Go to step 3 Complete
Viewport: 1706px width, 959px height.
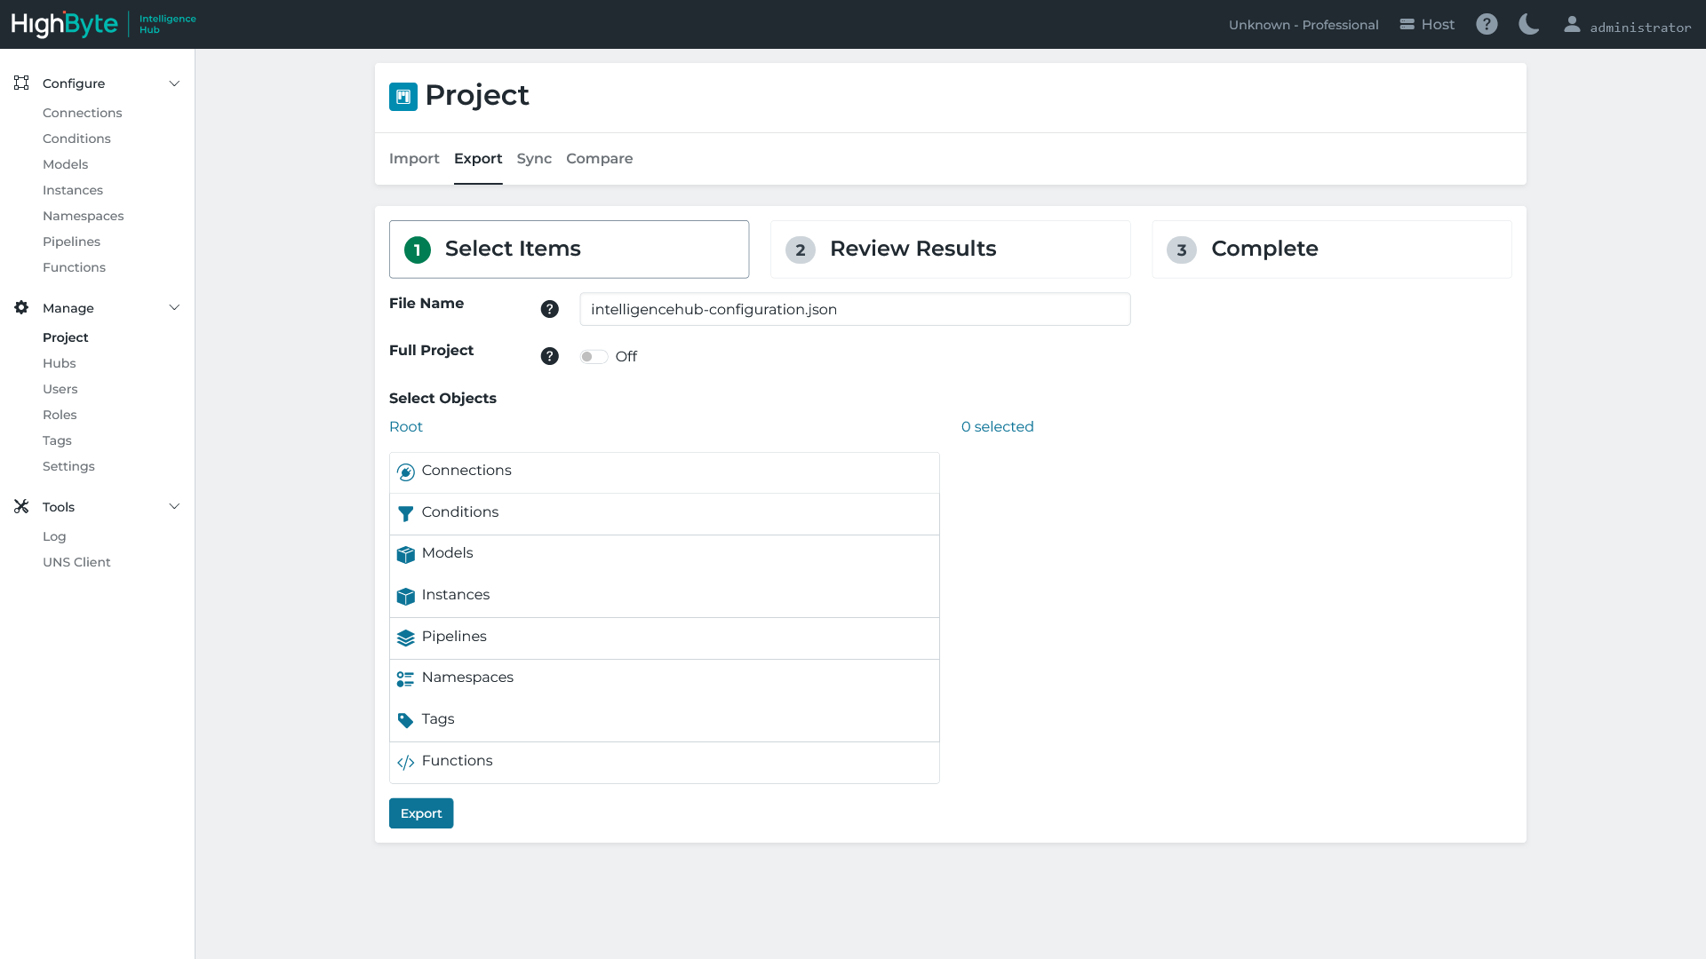(x=1331, y=250)
